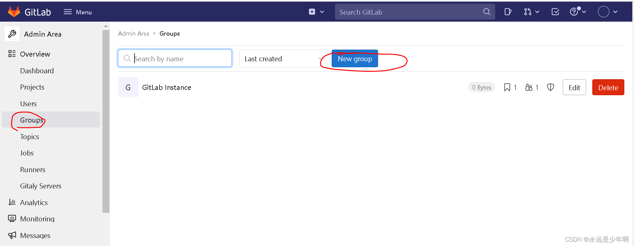Open Jobs in the sidebar
Screen dimensions: 634x246
[x=27, y=153]
